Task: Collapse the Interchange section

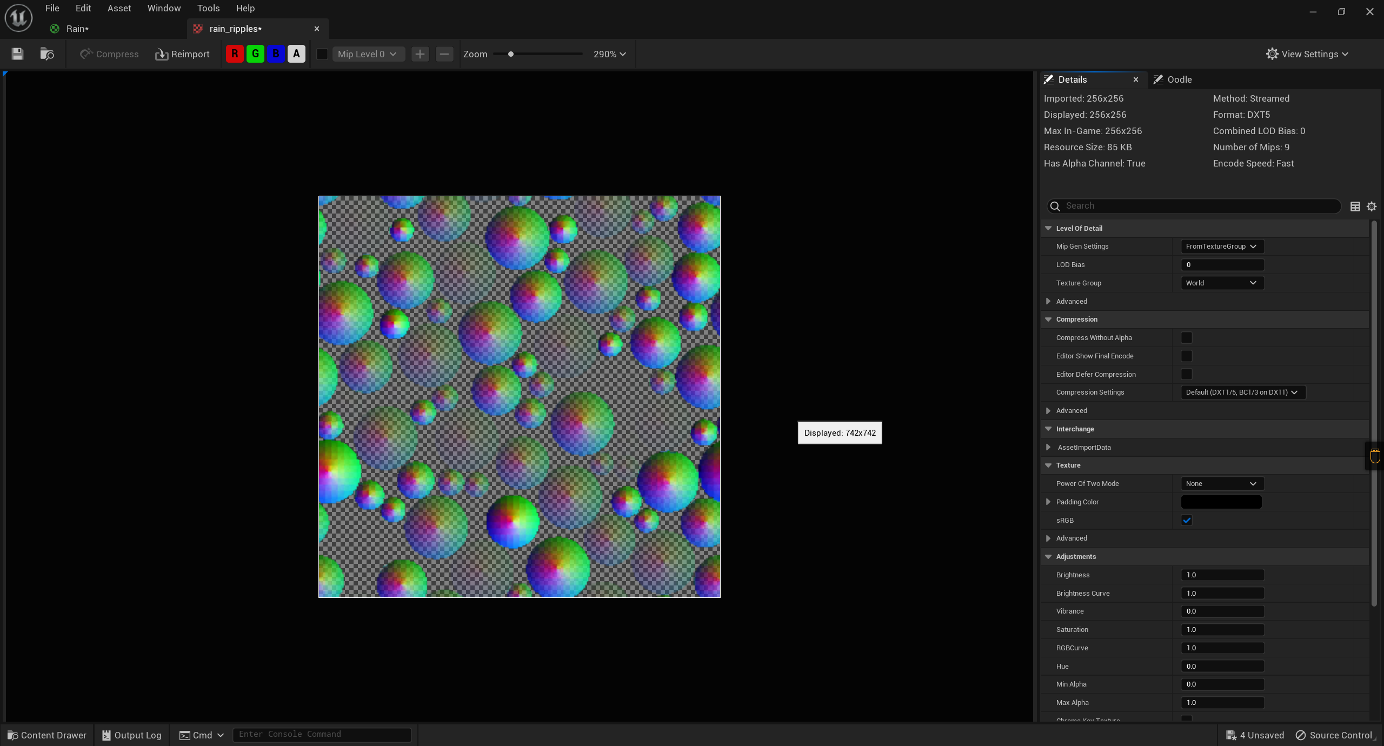Action: (x=1048, y=429)
